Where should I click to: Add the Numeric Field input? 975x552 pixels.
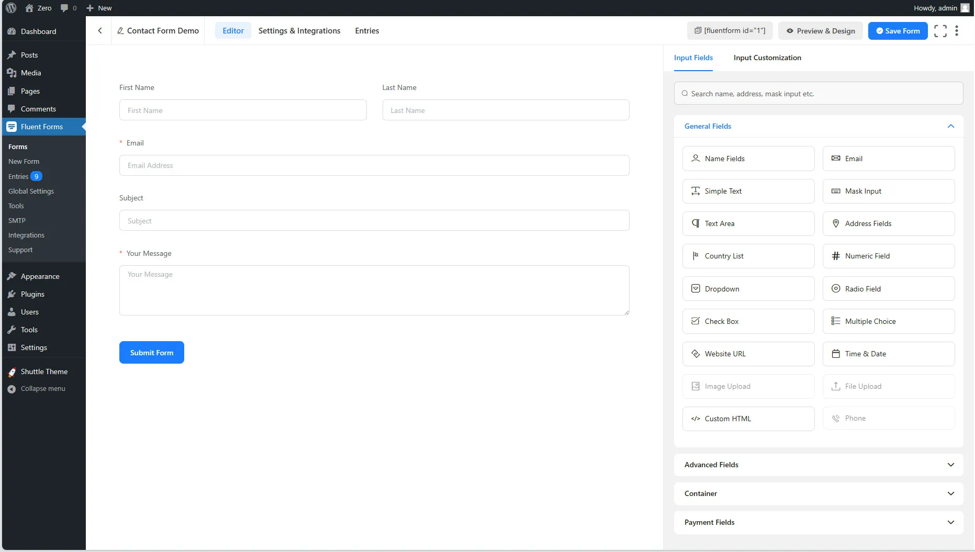tap(888, 256)
